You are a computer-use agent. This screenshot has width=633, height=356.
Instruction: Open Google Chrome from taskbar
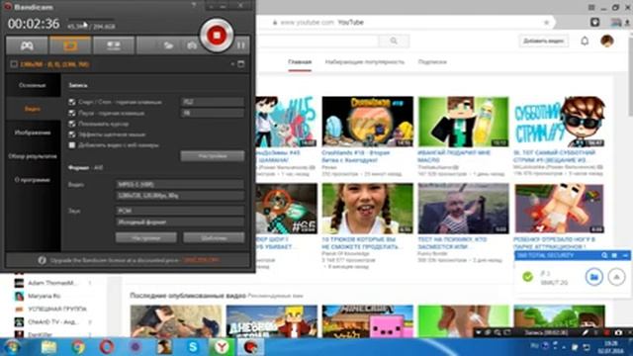pos(78,347)
